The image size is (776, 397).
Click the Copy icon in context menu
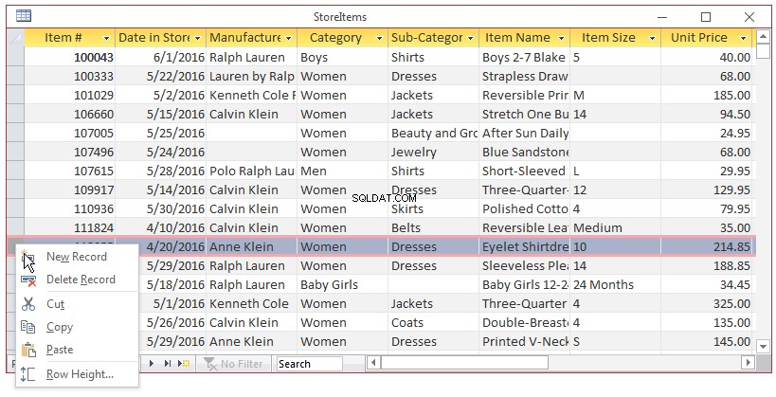coord(28,327)
